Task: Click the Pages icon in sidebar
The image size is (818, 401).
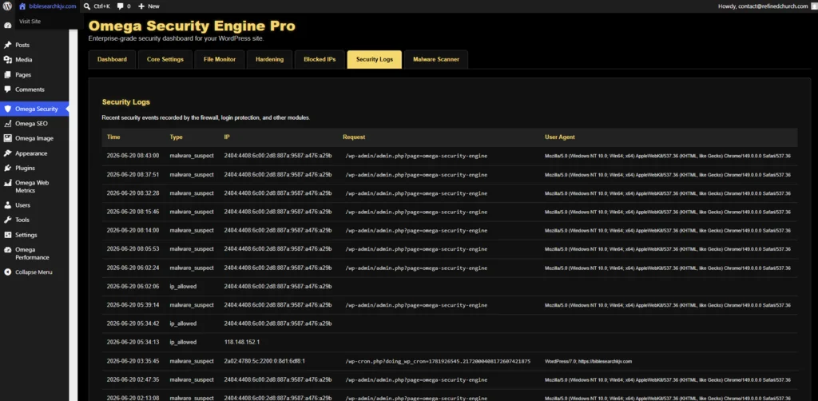Action: pos(7,74)
